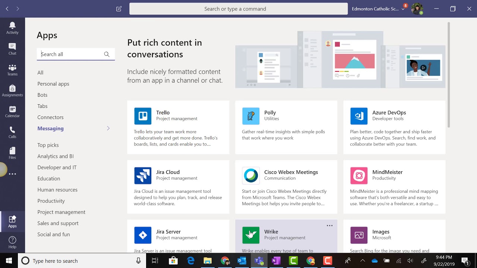Go forward with the right arrow
Viewport: 477px width, 268px height.
coord(18,9)
